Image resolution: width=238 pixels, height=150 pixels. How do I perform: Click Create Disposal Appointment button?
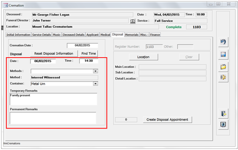pos(167,119)
